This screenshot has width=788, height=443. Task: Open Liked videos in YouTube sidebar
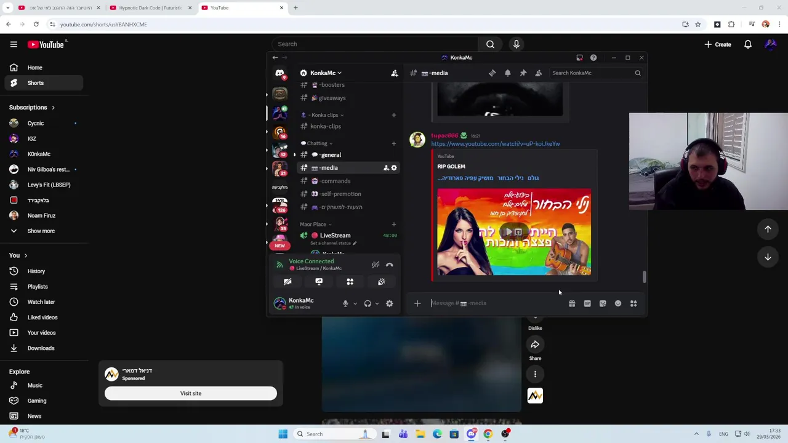[43, 317]
